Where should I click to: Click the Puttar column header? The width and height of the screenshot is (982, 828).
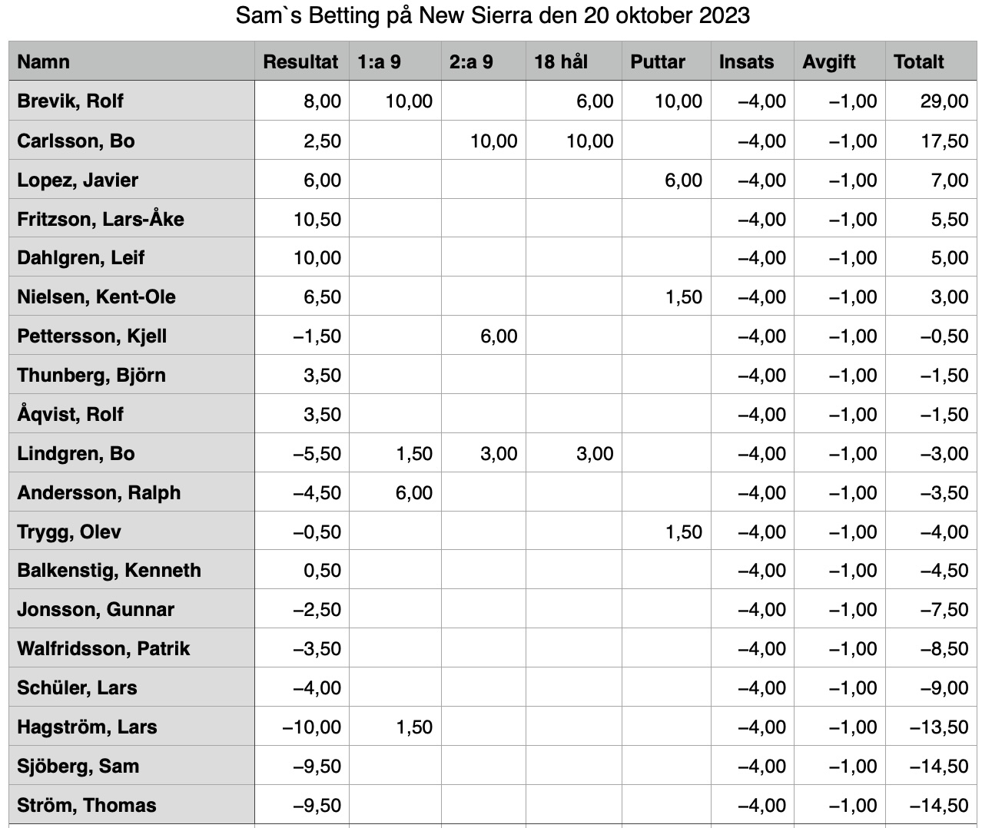tap(666, 61)
